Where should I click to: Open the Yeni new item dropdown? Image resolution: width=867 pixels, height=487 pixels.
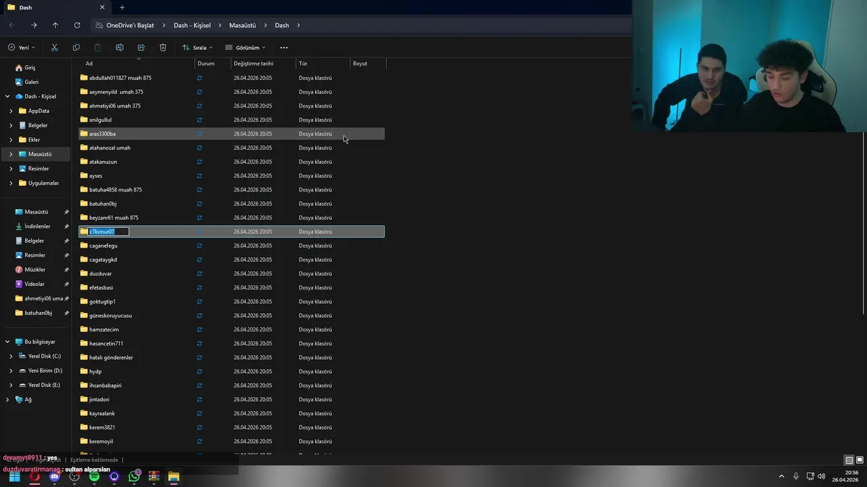click(22, 47)
